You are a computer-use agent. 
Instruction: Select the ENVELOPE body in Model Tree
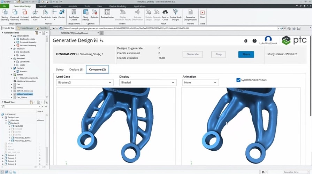coord(19,126)
